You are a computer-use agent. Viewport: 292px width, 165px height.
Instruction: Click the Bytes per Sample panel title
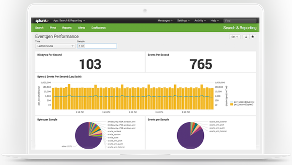(x=47, y=120)
